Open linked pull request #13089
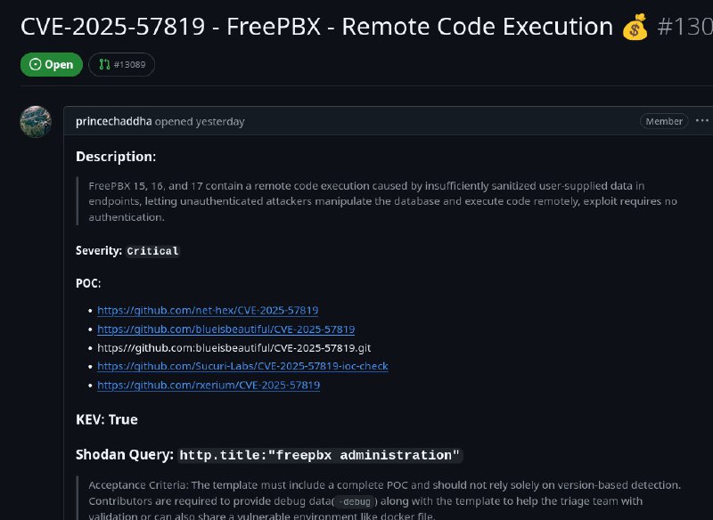 [121, 64]
